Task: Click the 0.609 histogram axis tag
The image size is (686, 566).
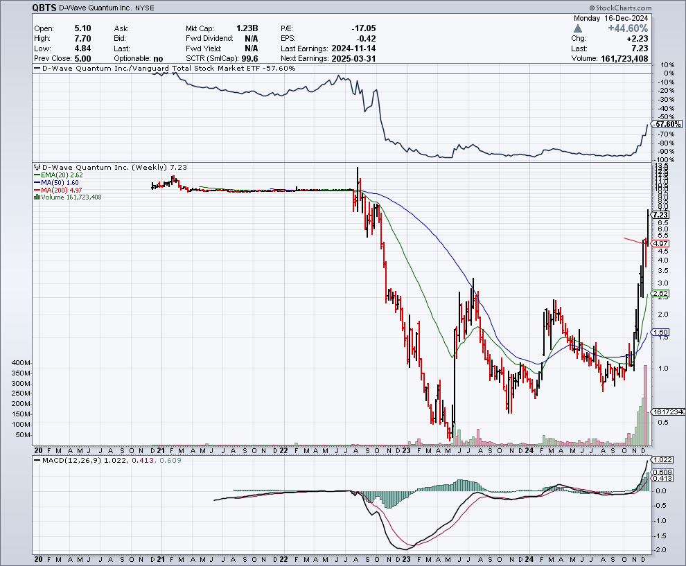Action: (662, 472)
